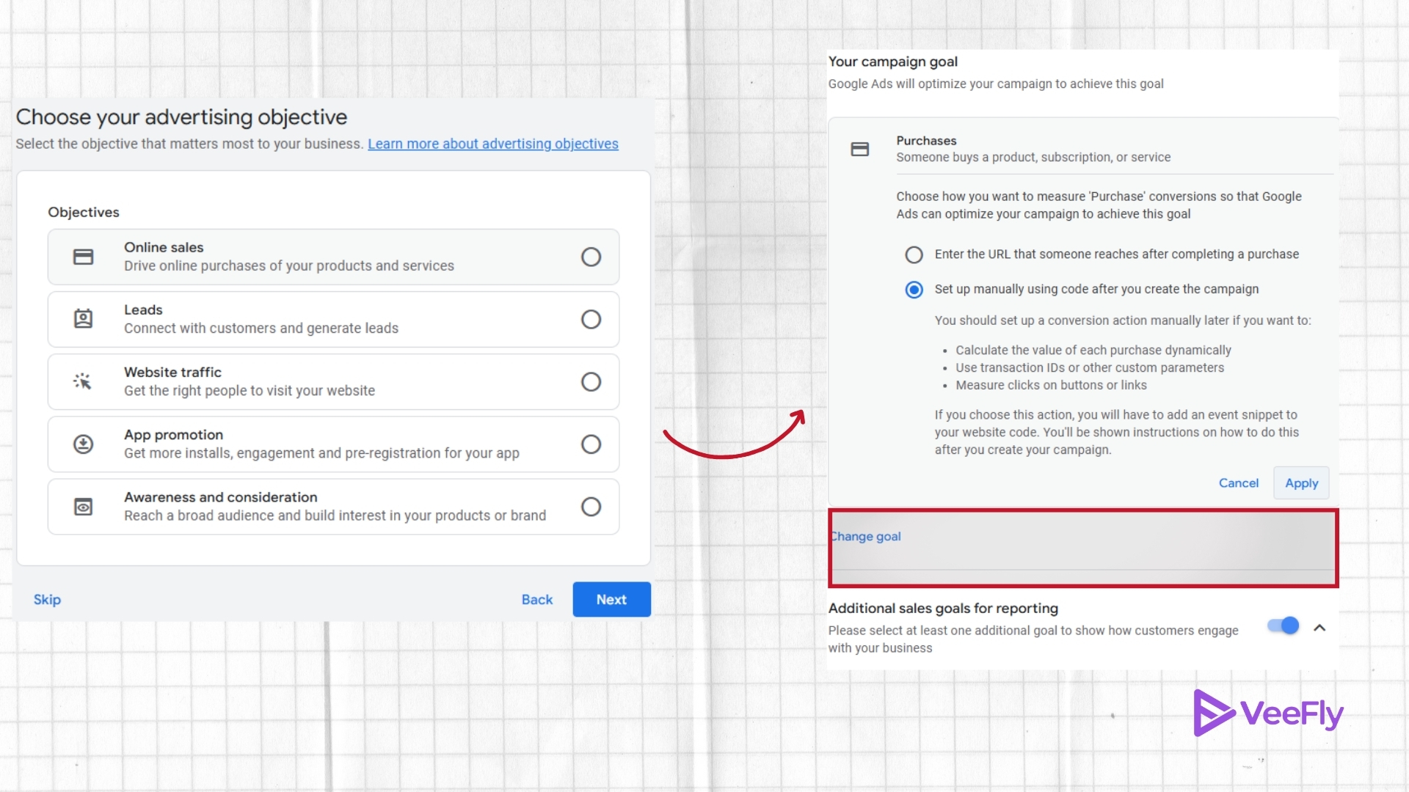Click the Change goal link

pyautogui.click(x=866, y=536)
